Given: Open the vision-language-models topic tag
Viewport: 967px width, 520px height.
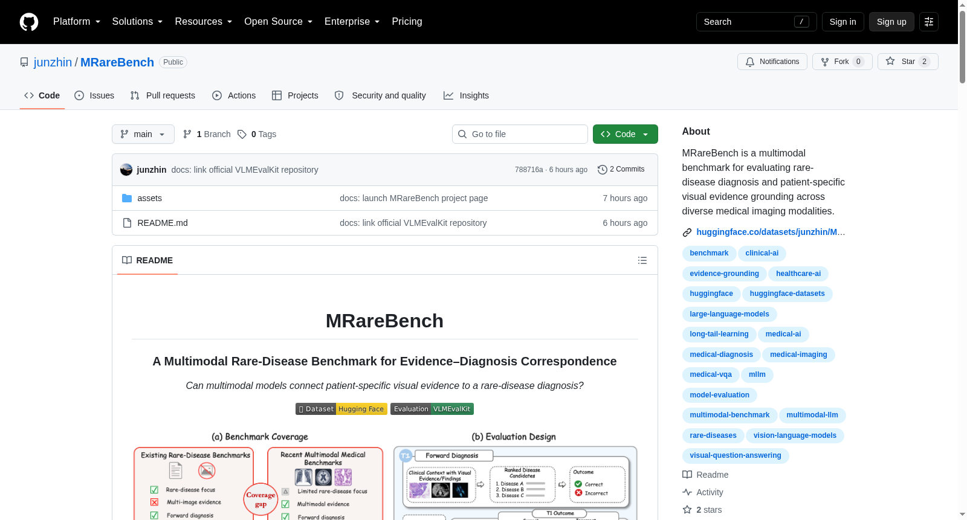Looking at the screenshot, I should (x=795, y=435).
